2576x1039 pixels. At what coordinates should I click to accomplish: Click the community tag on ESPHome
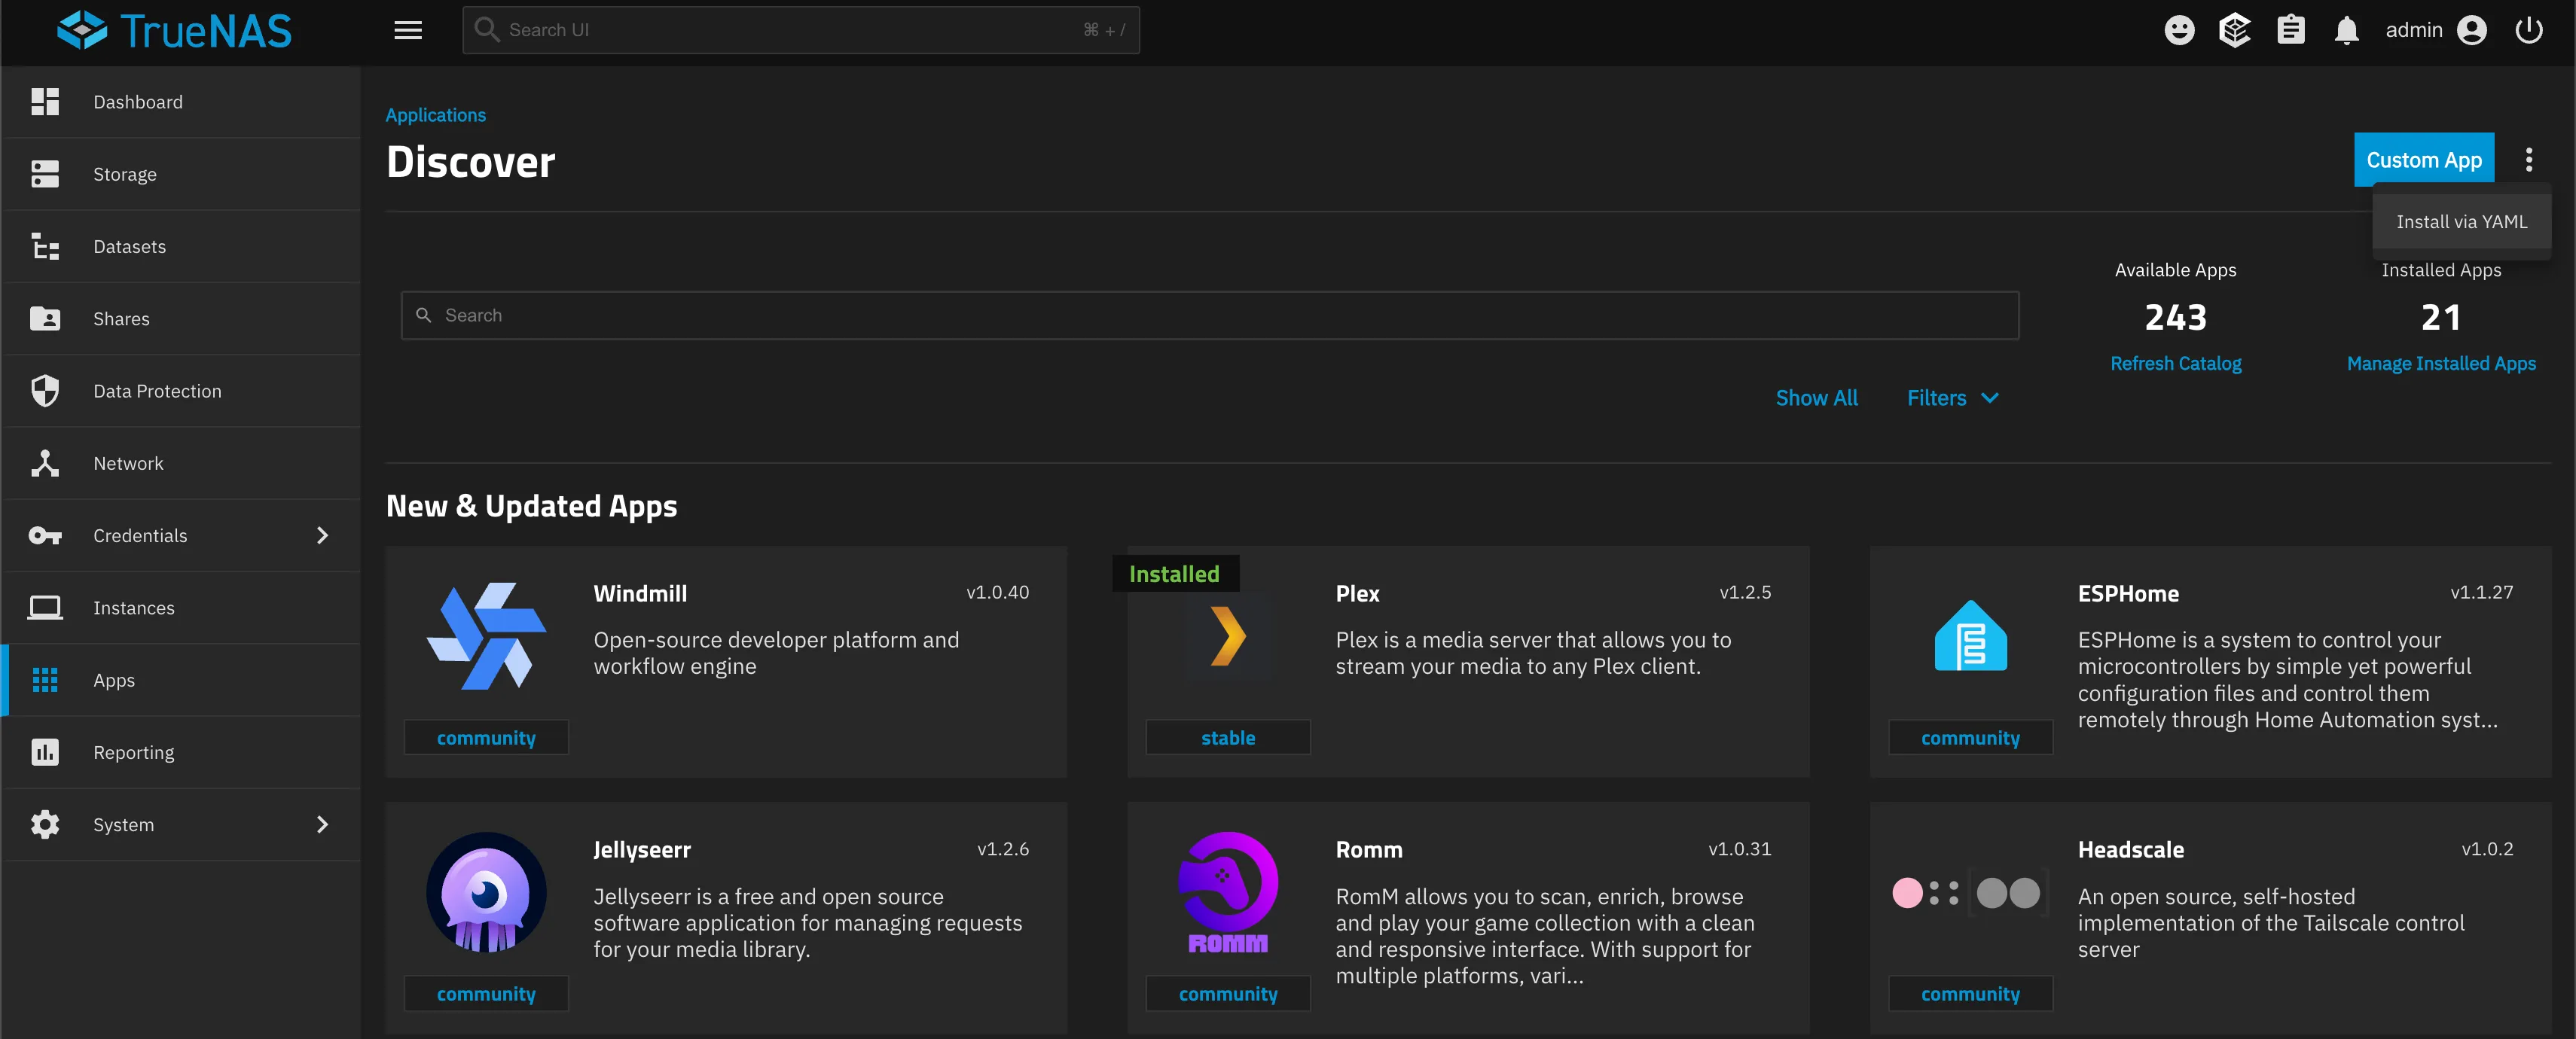(x=1970, y=737)
